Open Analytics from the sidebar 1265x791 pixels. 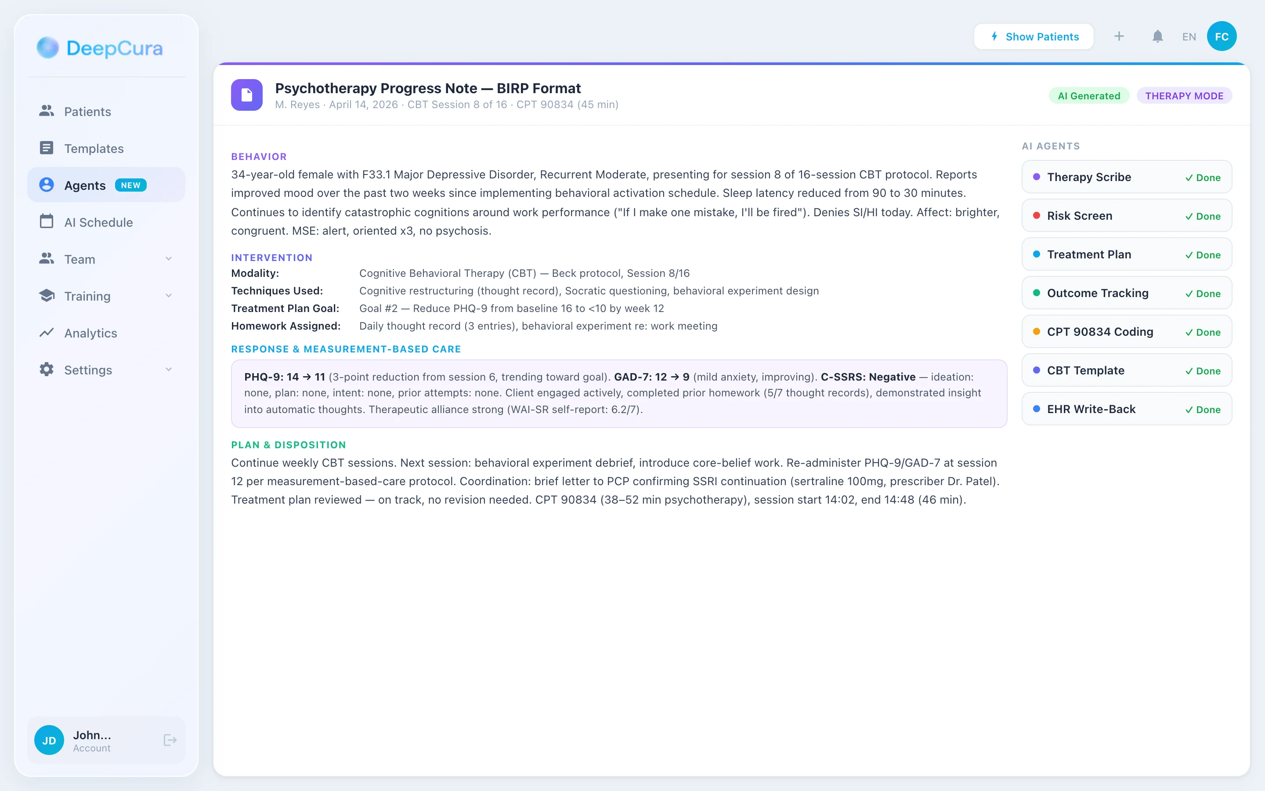90,333
